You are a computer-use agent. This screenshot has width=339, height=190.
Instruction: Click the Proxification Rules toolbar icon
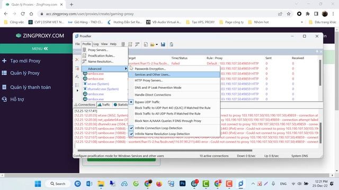130,44
